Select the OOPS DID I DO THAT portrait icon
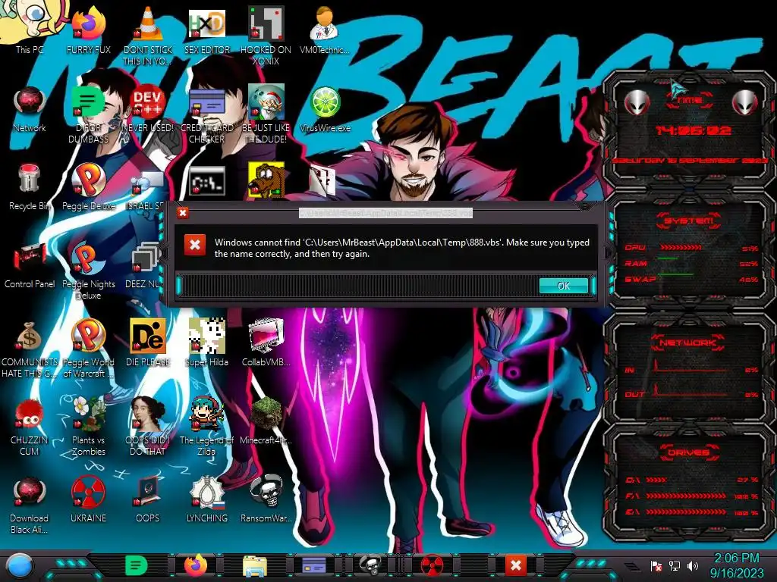Screen dimensions: 777x582 point(148,427)
